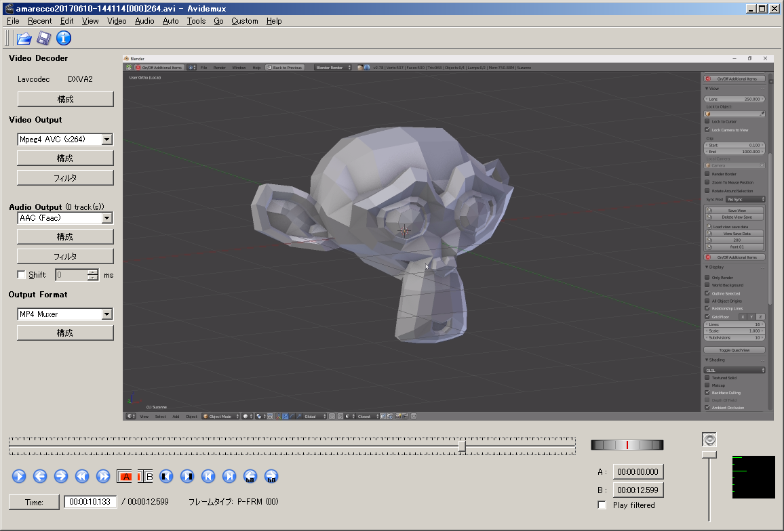The height and width of the screenshot is (531, 784).
Task: Open the Video Output フィルタ button
Action: pyautogui.click(x=65, y=178)
